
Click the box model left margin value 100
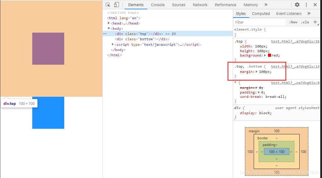pyautogui.click(x=250, y=152)
